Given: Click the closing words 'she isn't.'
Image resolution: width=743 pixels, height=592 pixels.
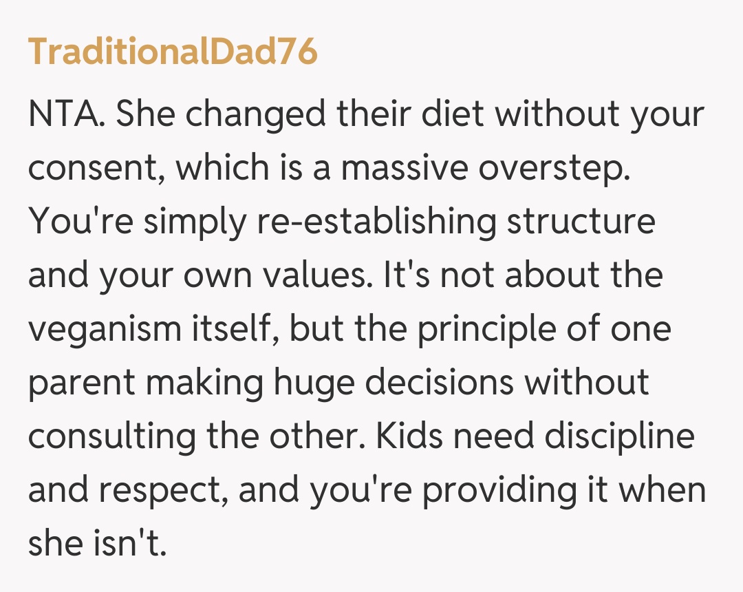Looking at the screenshot, I should [97, 542].
